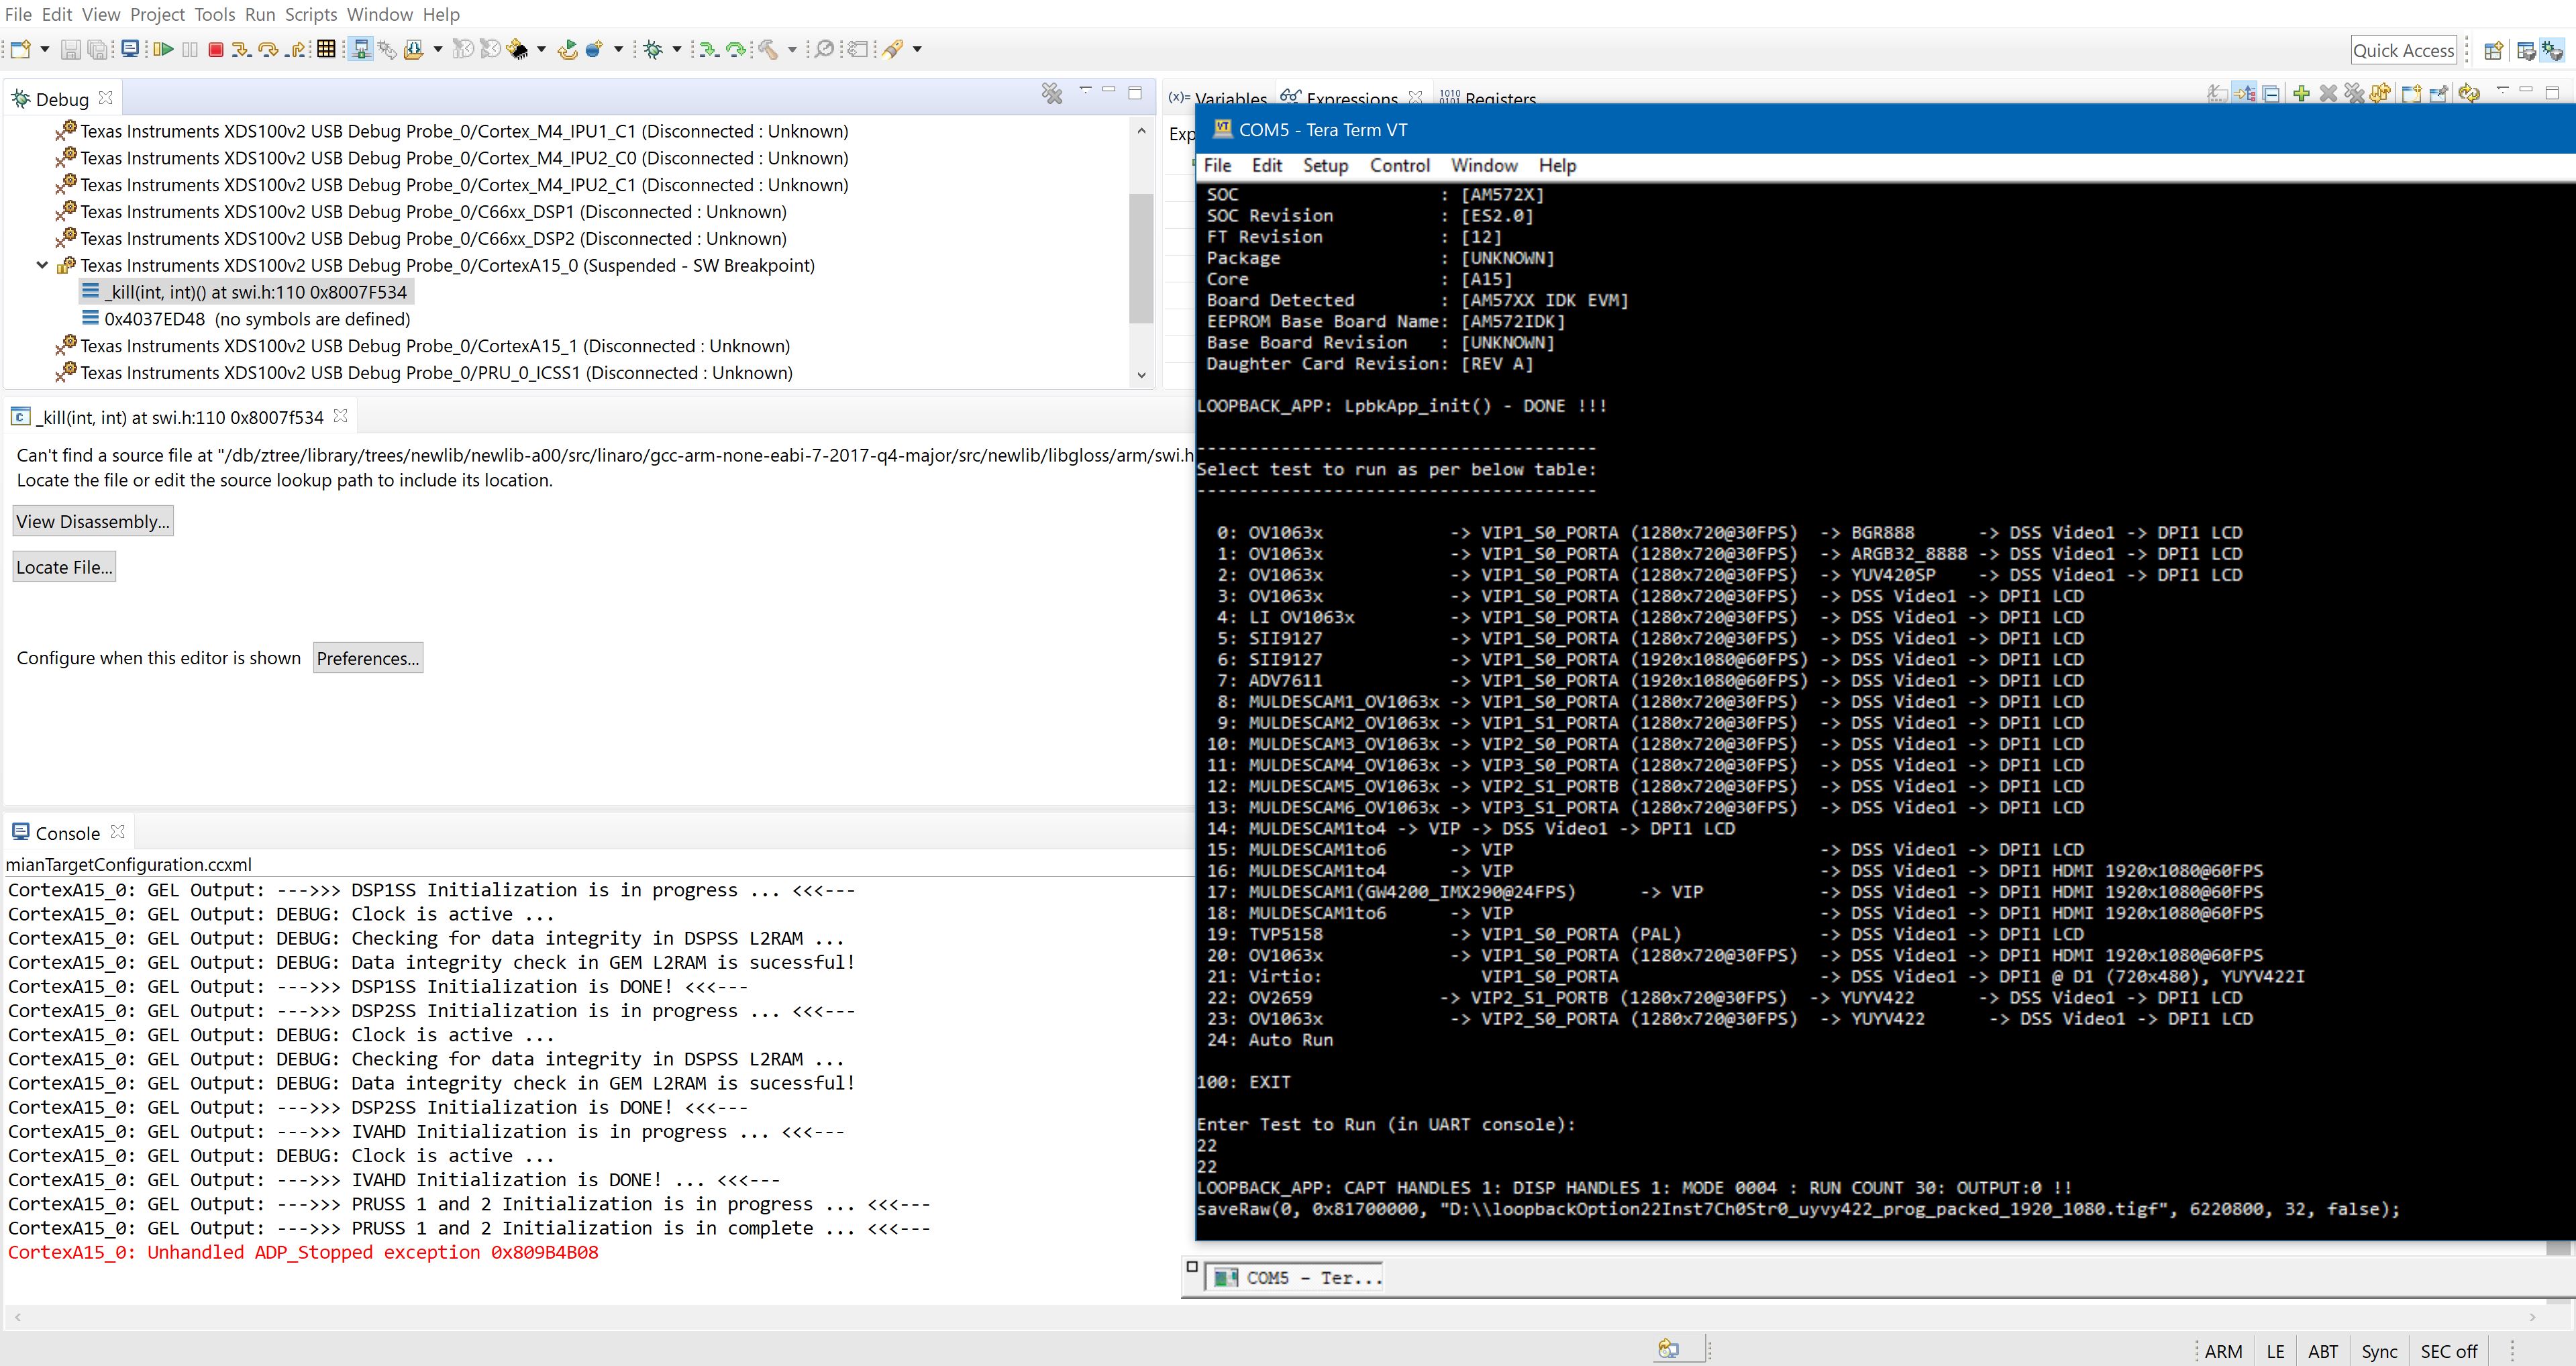The width and height of the screenshot is (2576, 1366).
Task: Click the Suspend (pause) toolbar icon
Action: tap(190, 49)
